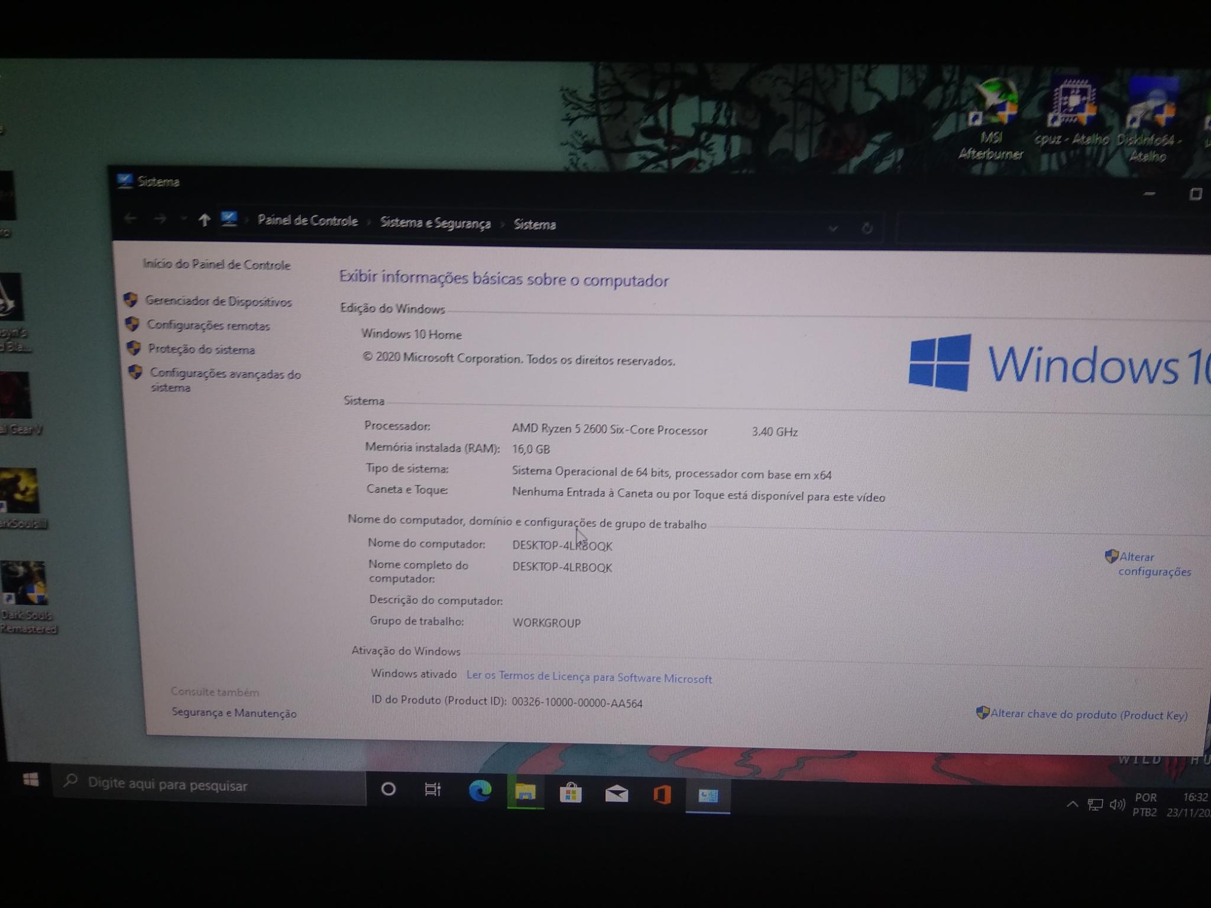Click Alterar chave do produto link
The width and height of the screenshot is (1211, 908).
click(x=1089, y=715)
